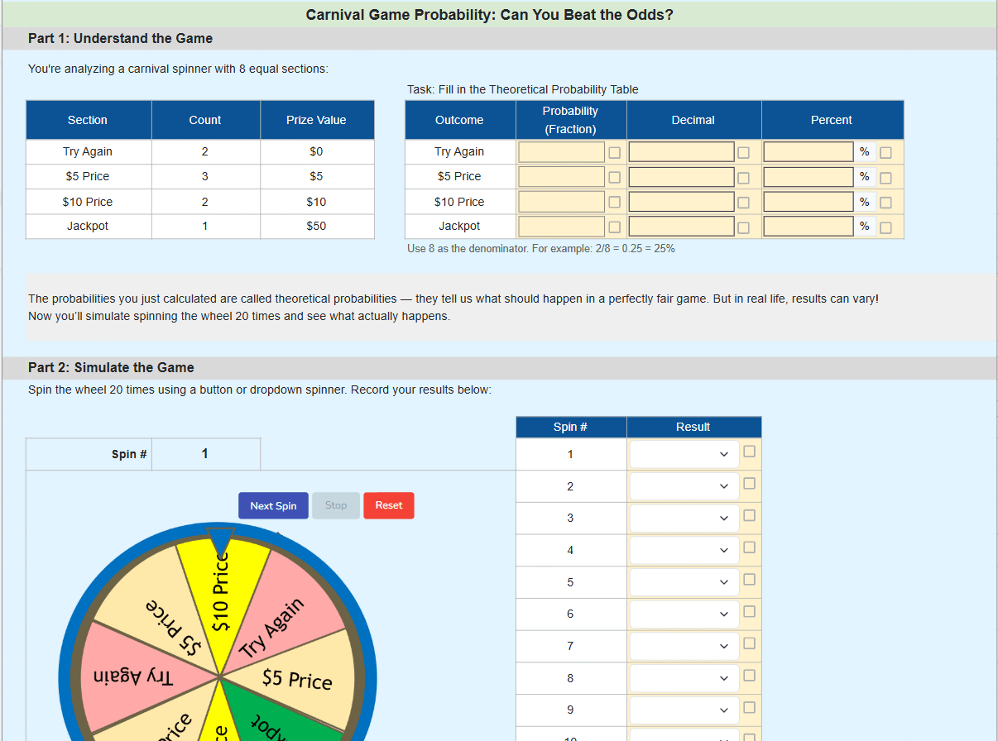Click the Spin # counter value 1

point(205,454)
